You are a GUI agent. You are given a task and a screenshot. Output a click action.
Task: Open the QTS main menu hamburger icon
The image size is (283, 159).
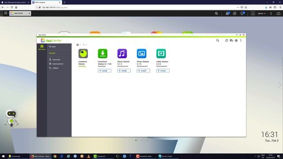(6, 13)
